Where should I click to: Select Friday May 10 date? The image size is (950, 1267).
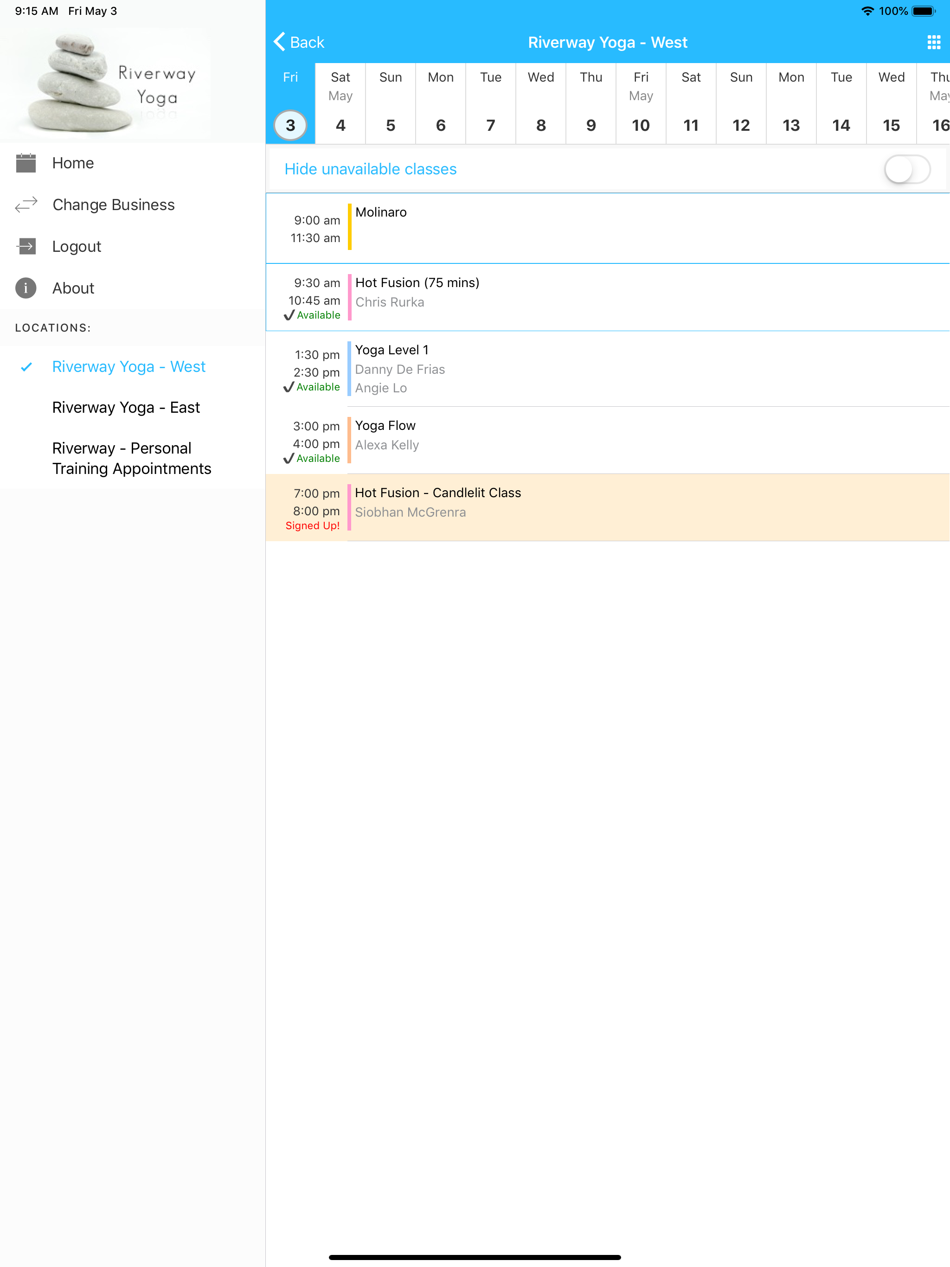pos(641,103)
